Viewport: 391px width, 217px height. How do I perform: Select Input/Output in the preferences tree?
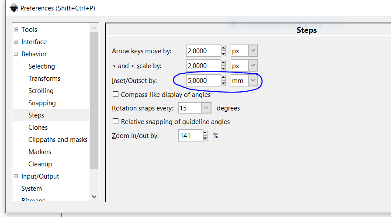coord(40,176)
